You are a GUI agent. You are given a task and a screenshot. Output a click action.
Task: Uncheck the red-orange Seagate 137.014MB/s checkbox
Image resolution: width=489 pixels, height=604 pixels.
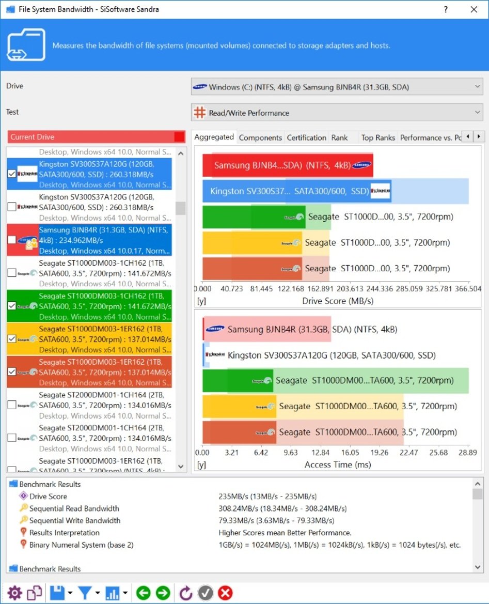tap(12, 371)
